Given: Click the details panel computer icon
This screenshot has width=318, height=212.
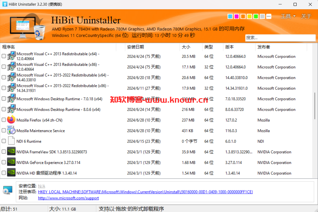Looking at the screenshot, I should [7, 191].
